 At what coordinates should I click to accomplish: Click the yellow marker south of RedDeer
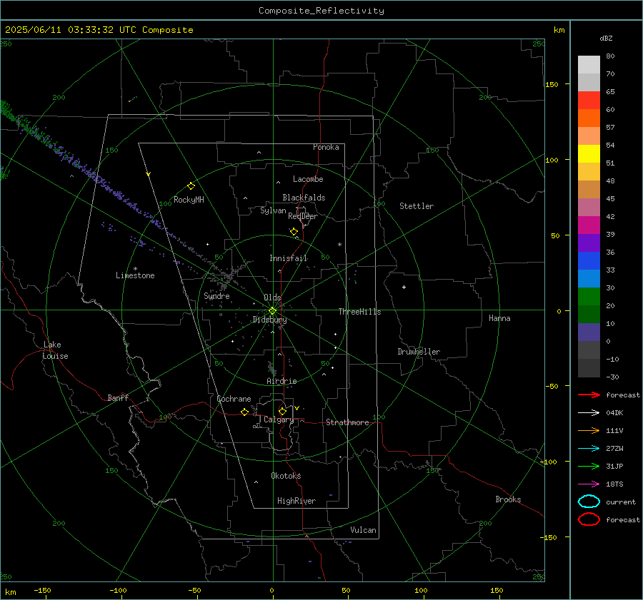pyautogui.click(x=294, y=232)
